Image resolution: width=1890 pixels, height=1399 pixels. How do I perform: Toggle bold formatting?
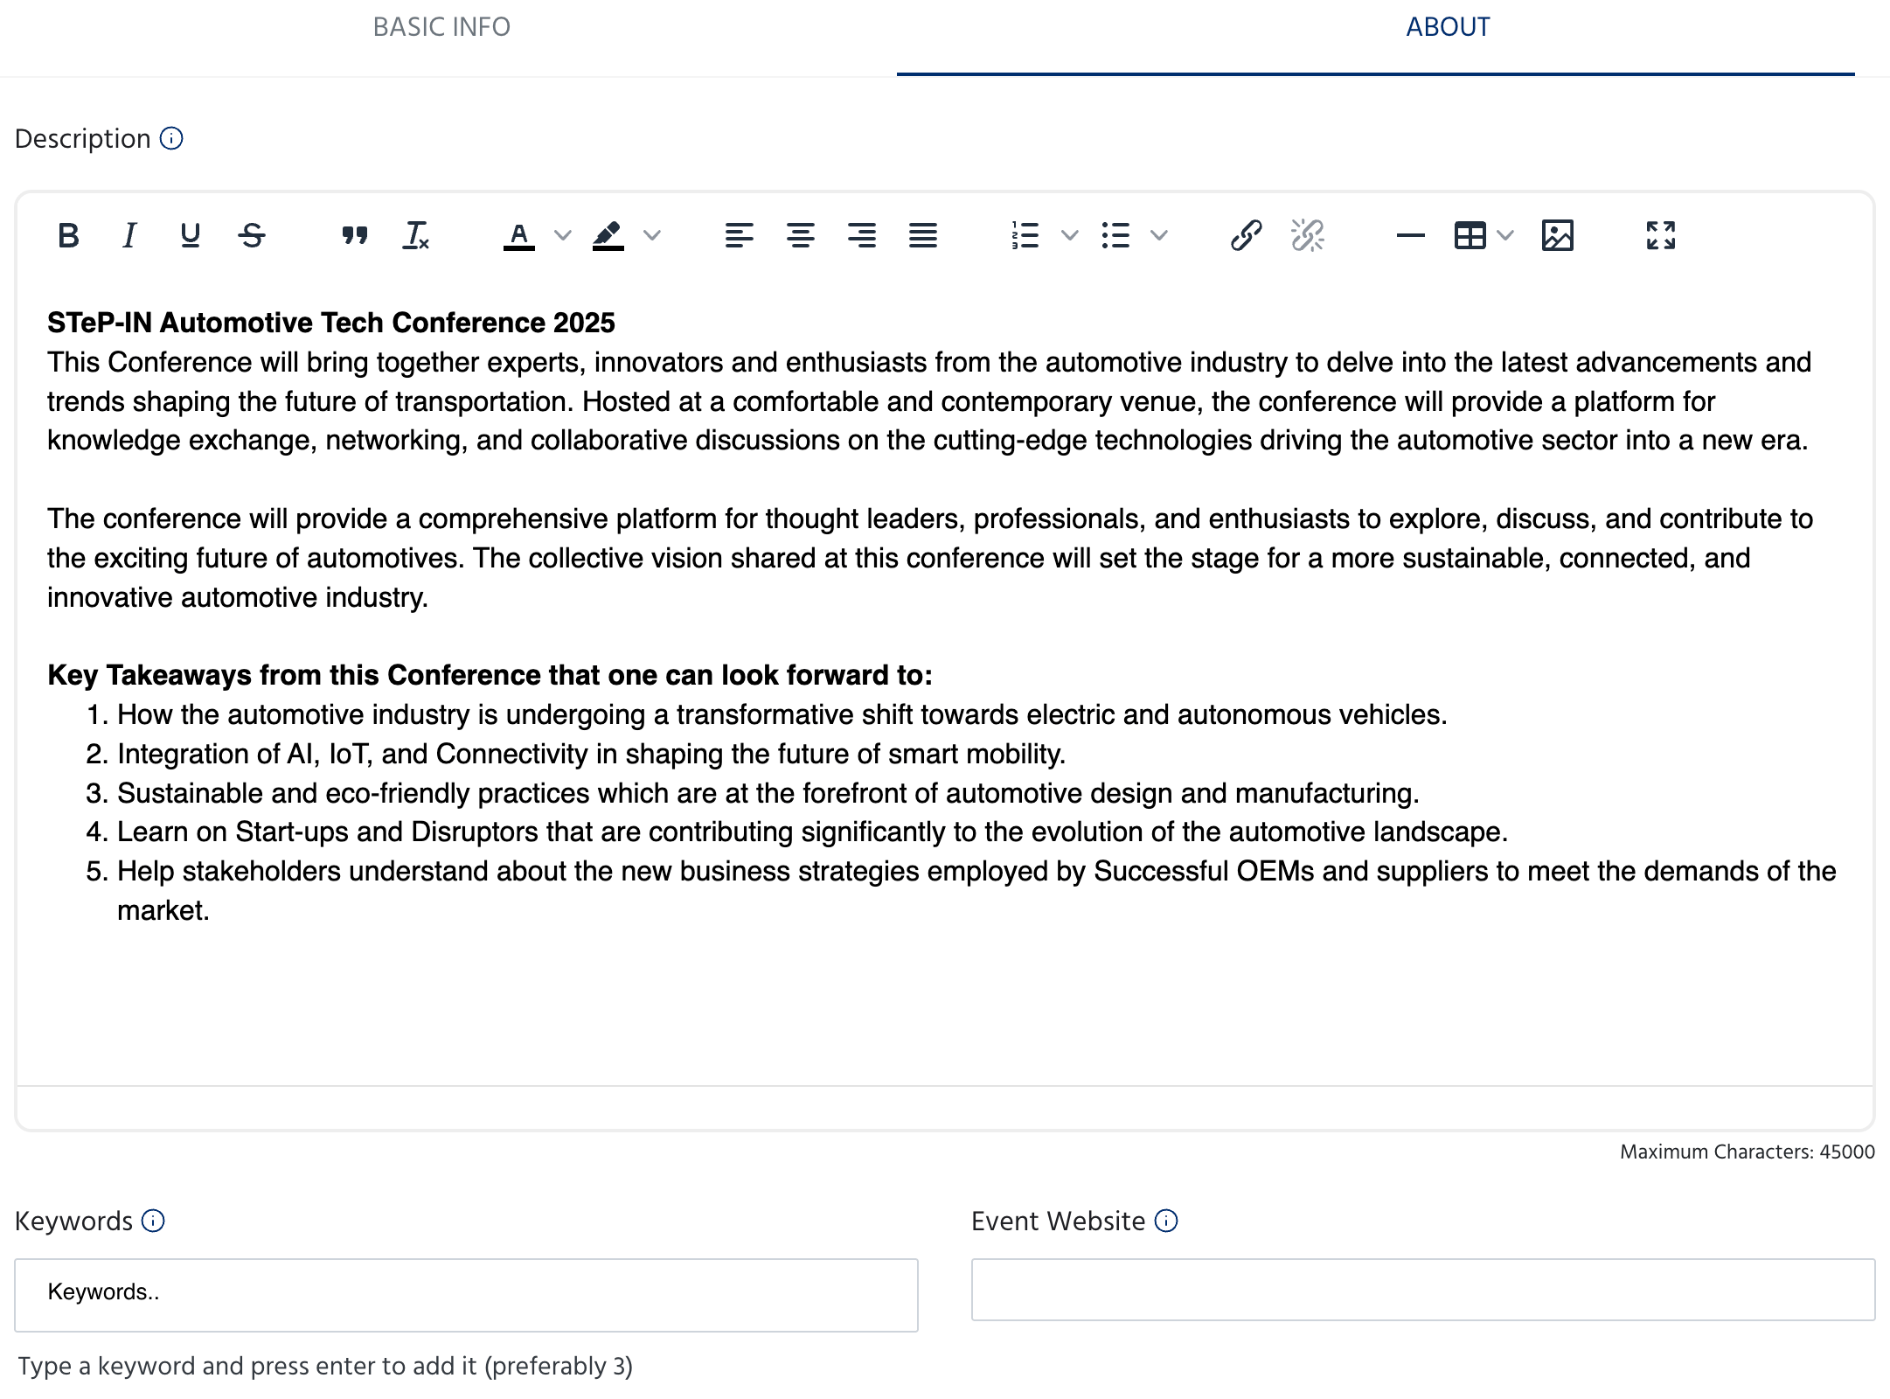pyautogui.click(x=68, y=235)
